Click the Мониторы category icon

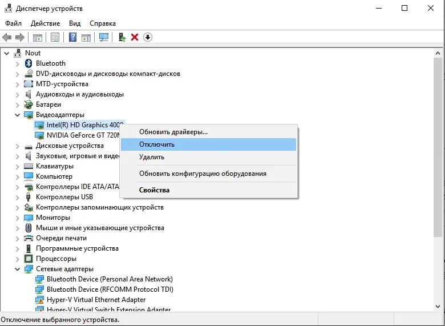click(29, 218)
